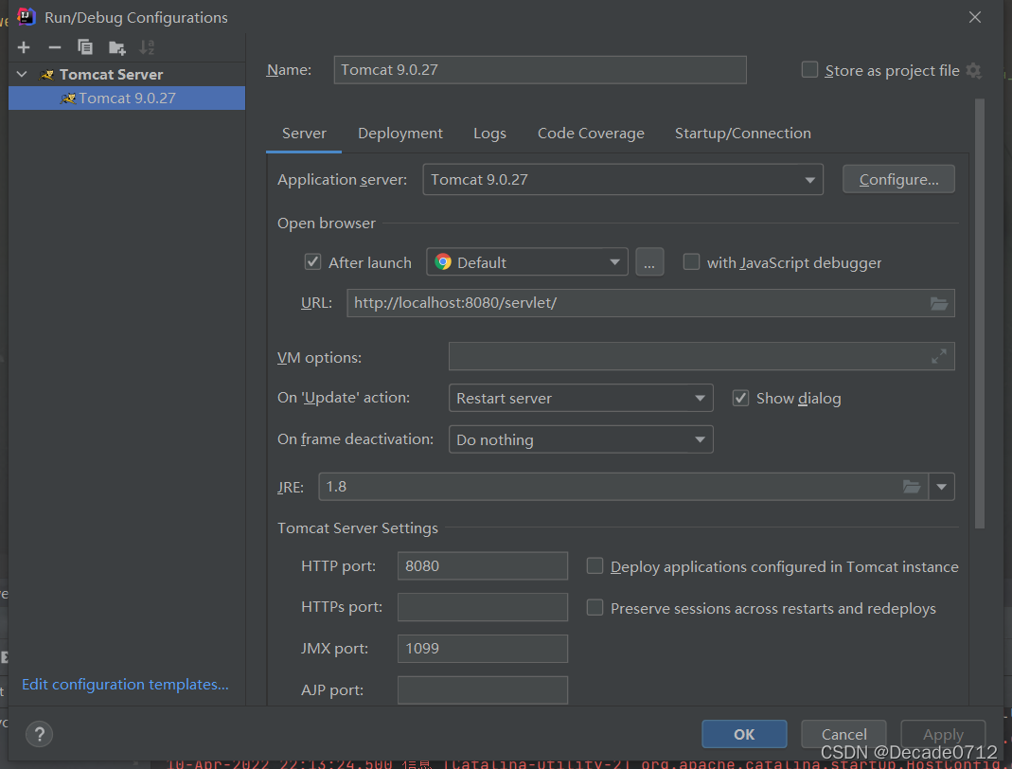Open the Logs tab

pos(489,133)
